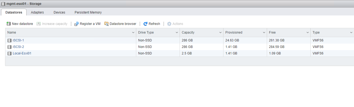Click 1.41 GB provisioned in iSCSI-2 row

click(x=231, y=47)
